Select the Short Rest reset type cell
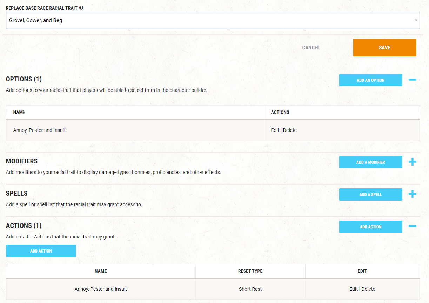The image size is (429, 303). point(250,289)
